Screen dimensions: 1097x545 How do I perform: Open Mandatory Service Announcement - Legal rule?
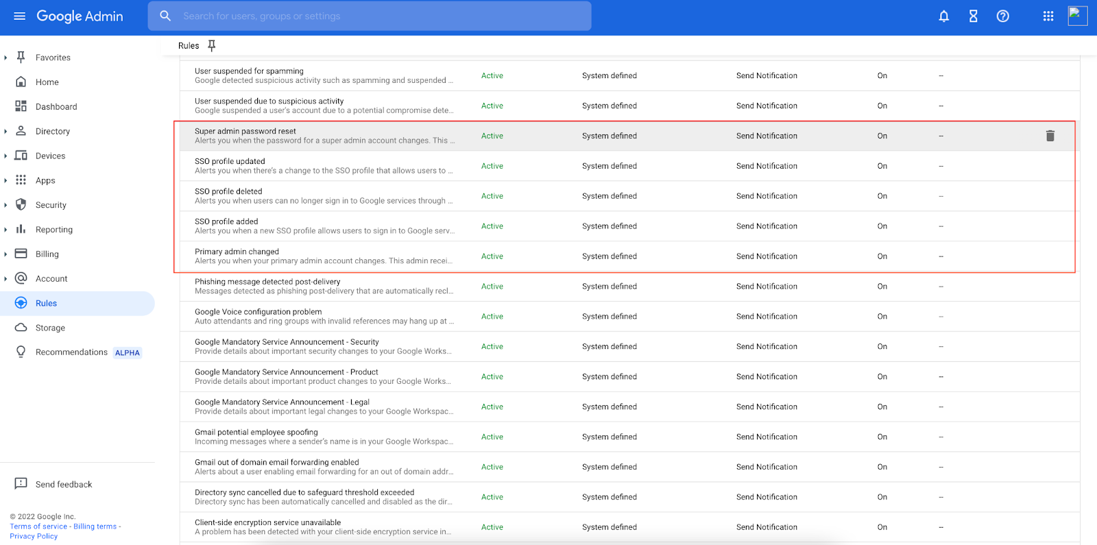[x=630, y=407]
